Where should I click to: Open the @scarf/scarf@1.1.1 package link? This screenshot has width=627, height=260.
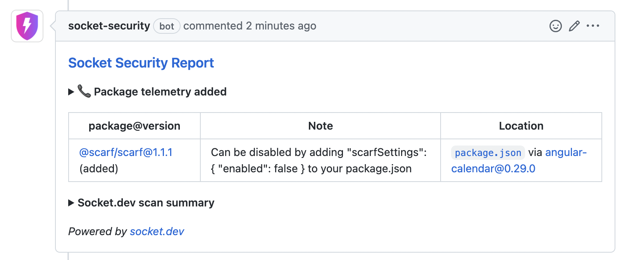[126, 153]
